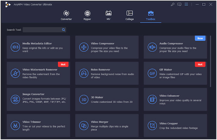The width and height of the screenshot is (217, 140).
Task: Click the Search Tool input field
Action: coord(44,30)
